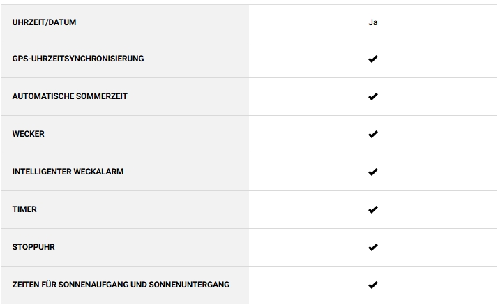Select the word SOMMERZEIT
The width and height of the screenshot is (498, 307).
click(102, 96)
